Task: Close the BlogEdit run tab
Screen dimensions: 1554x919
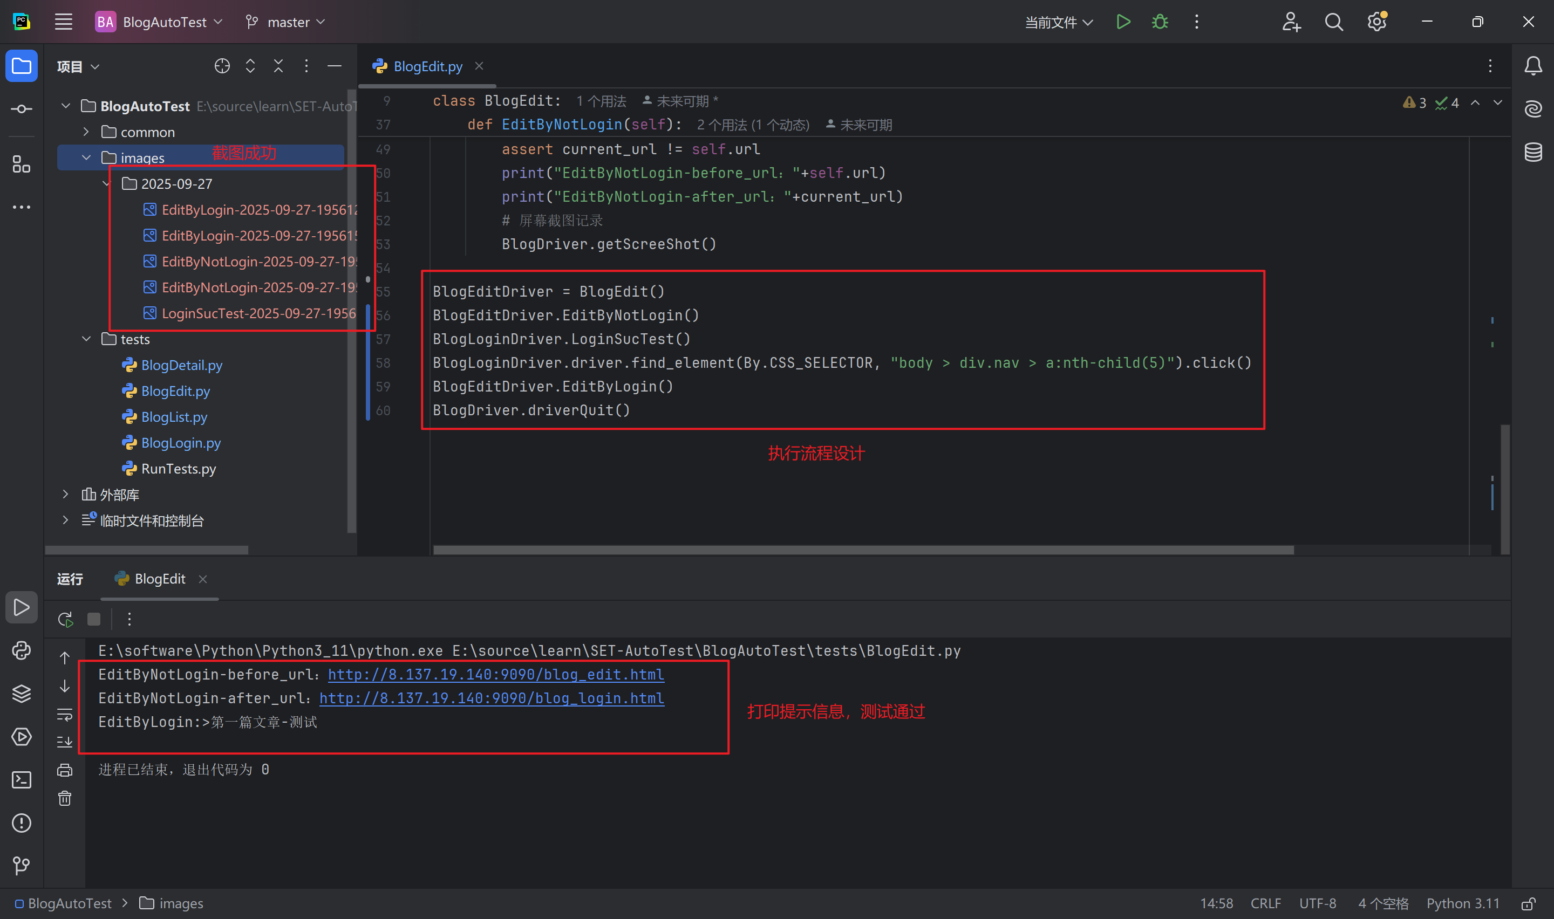Action: coord(202,578)
